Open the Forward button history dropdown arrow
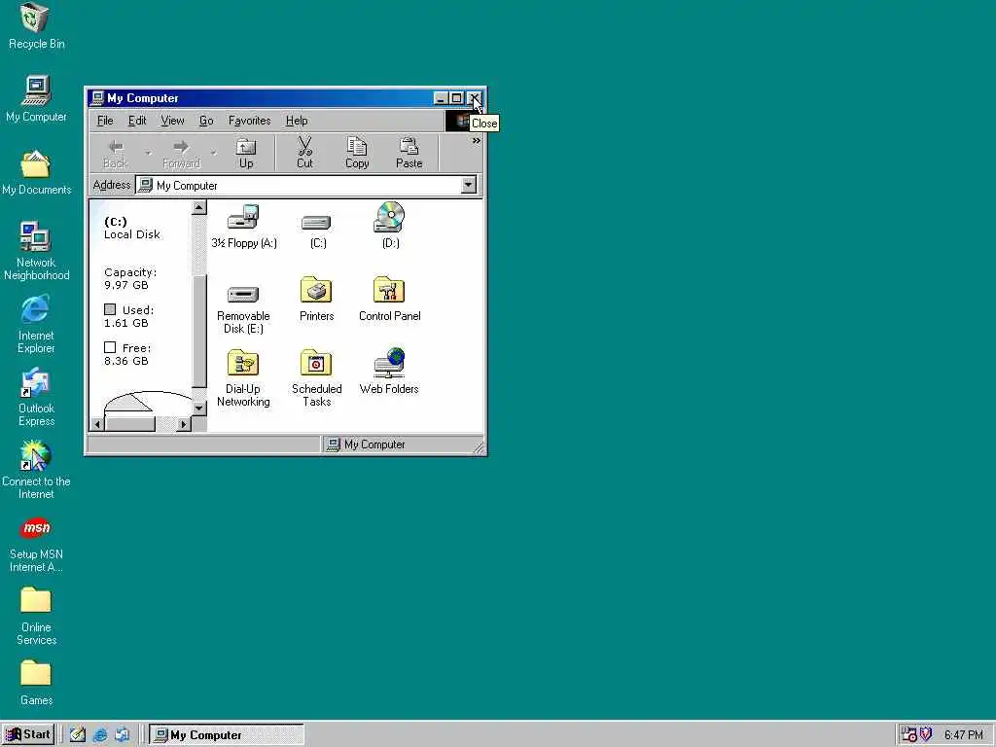Image resolution: width=996 pixels, height=747 pixels. pyautogui.click(x=213, y=153)
